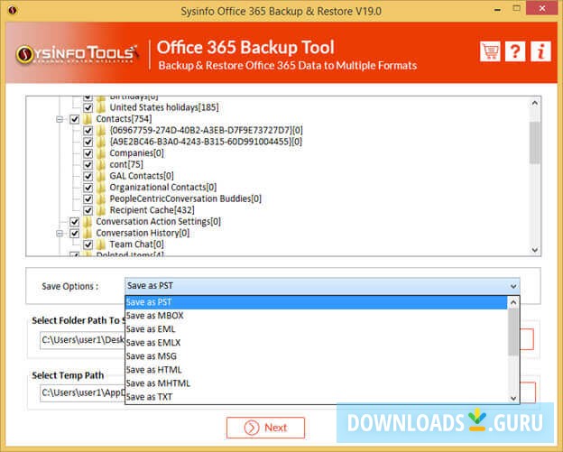Uncheck the PeopleCentricConversation Buddies checkbox
This screenshot has height=452, width=563.
point(88,198)
